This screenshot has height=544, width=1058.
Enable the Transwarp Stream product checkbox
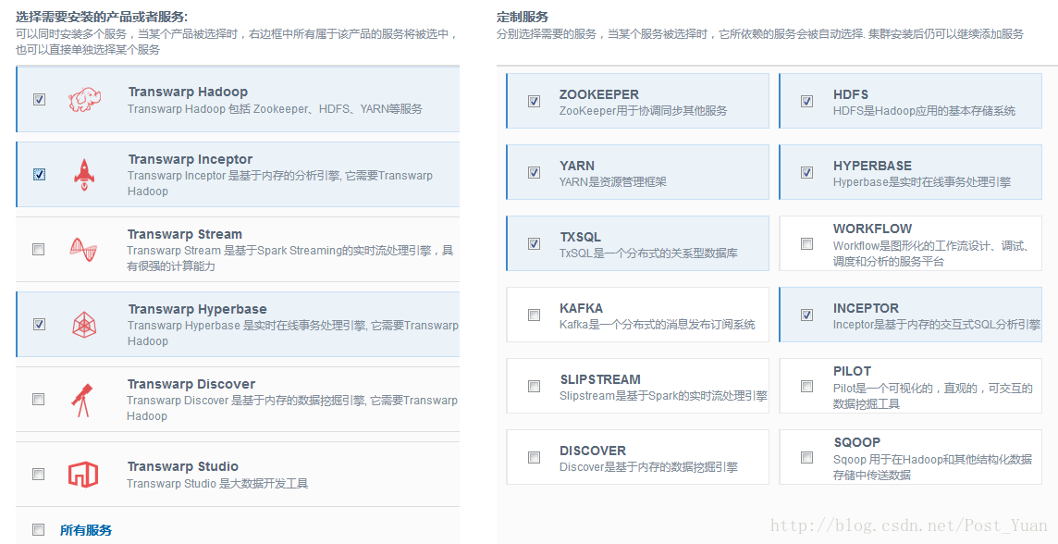(x=39, y=249)
